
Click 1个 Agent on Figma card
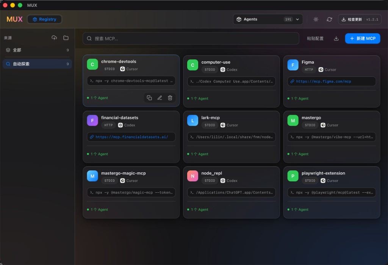coord(298,99)
